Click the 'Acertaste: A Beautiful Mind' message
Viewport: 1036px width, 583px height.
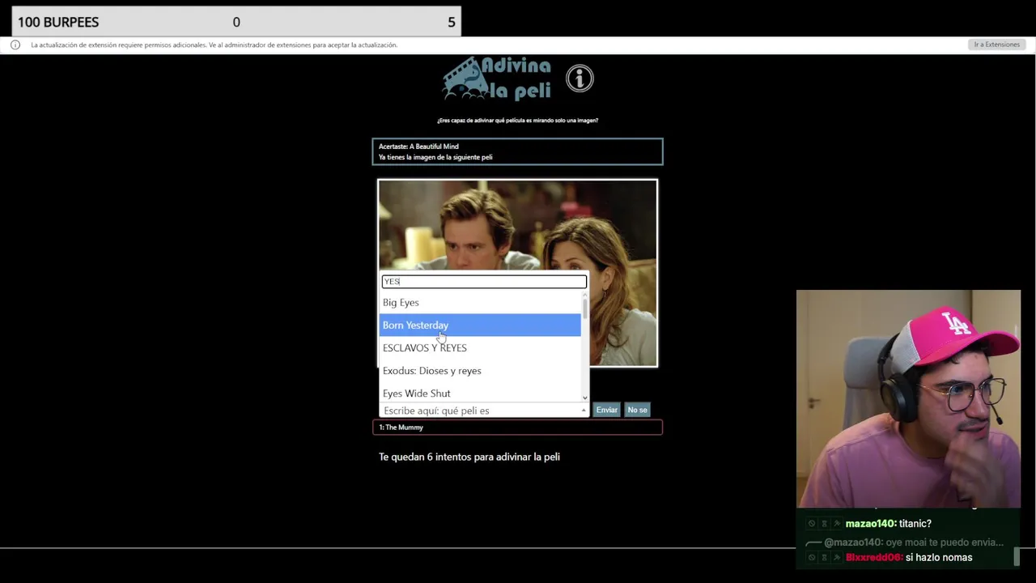(x=418, y=147)
